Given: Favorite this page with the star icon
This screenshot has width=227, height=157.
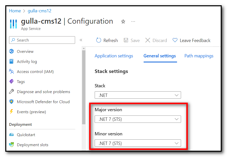Looking at the screenshot, I should tap(123, 22).
